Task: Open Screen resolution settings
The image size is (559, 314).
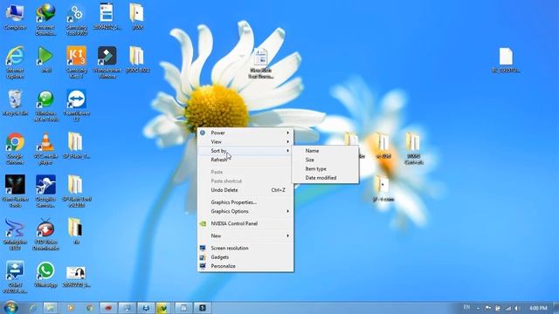Action: pos(245,248)
